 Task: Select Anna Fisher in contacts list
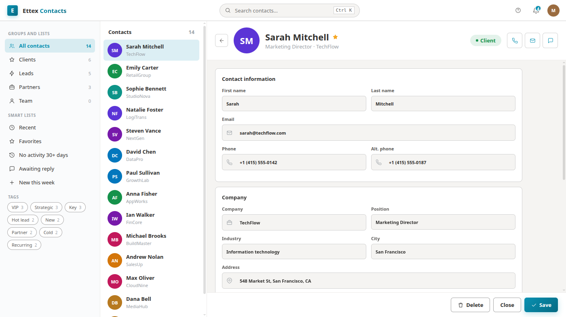pyautogui.click(x=151, y=197)
